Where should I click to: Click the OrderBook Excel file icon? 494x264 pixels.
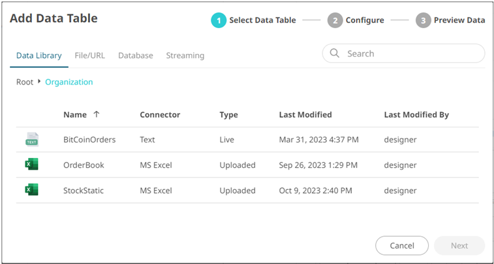point(31,165)
